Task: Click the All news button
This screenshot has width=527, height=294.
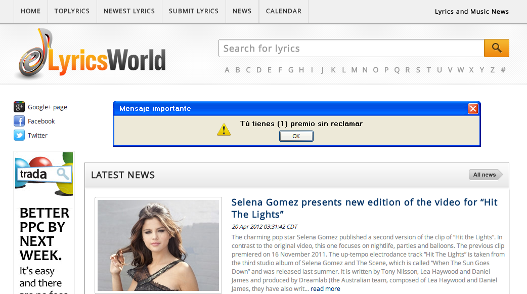Action: pos(486,175)
